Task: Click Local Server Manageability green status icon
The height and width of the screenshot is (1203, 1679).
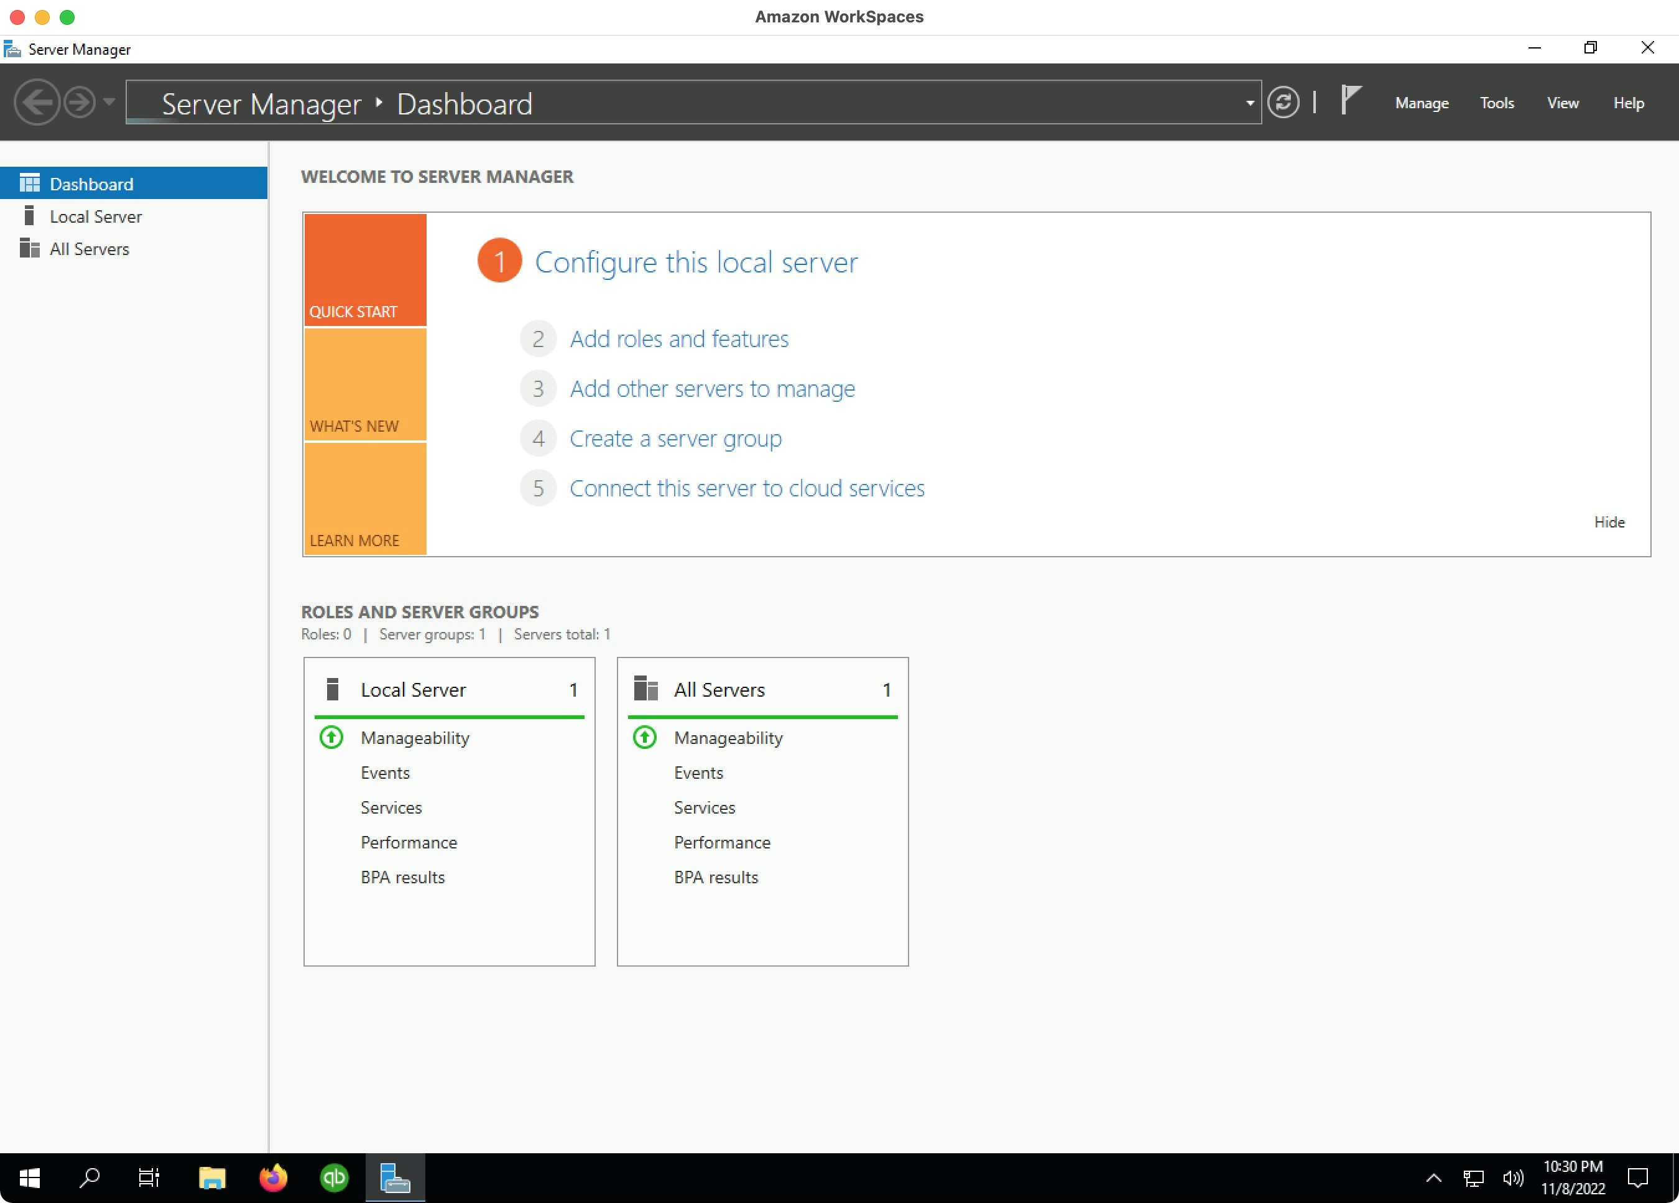Action: click(x=331, y=737)
